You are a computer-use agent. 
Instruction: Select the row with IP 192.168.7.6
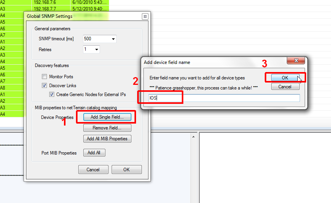(x=55, y=3)
